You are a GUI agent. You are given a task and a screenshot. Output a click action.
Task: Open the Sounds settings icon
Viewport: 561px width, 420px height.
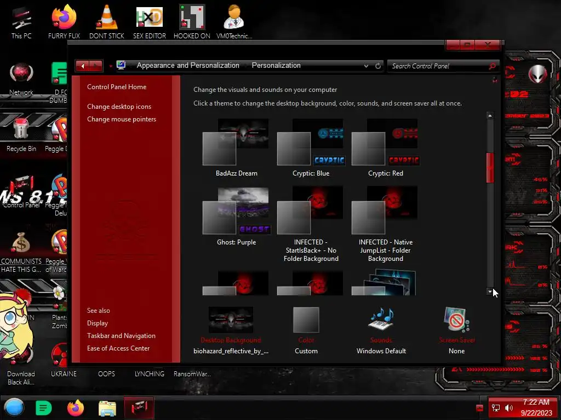[381, 319]
